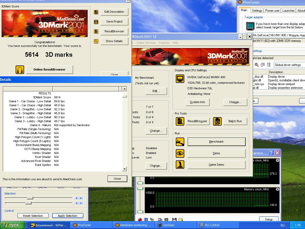The image size is (305, 229).
Task: Click the System Info button
Action: tap(197, 102)
